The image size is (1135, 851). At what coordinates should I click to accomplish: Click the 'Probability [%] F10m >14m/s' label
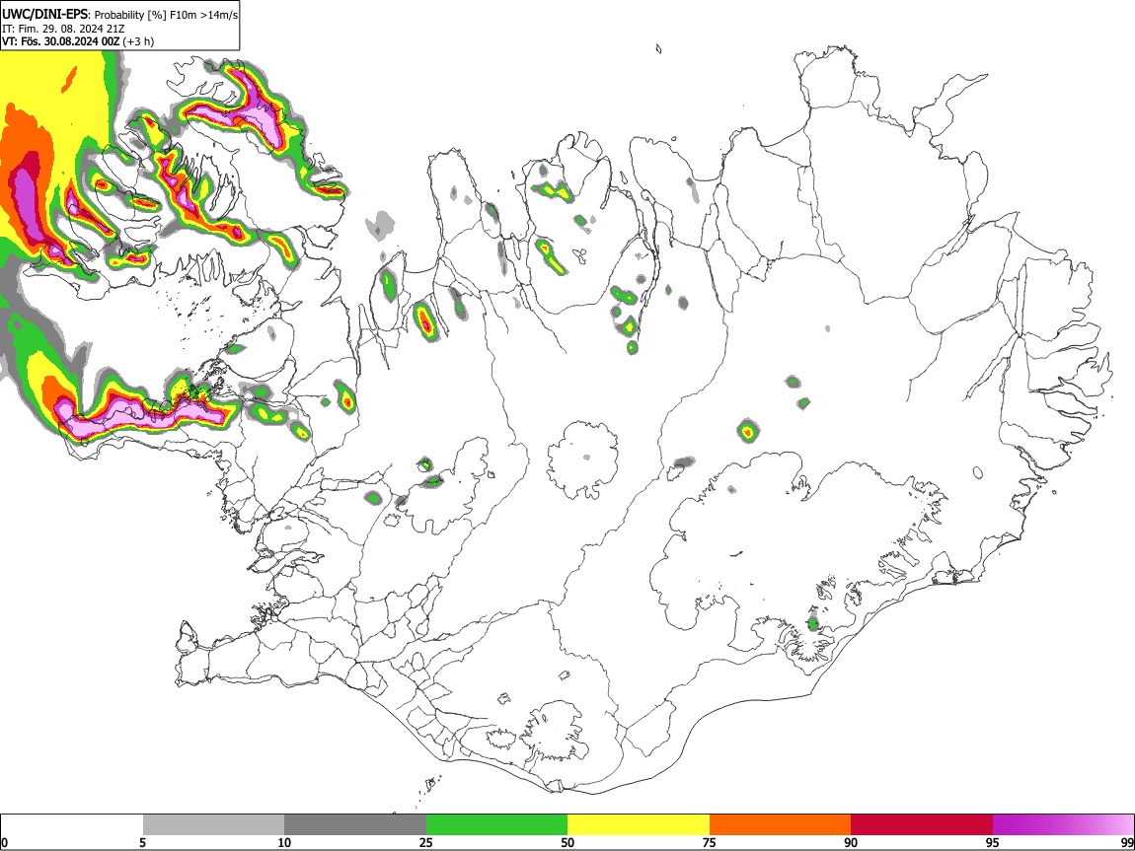166,15
